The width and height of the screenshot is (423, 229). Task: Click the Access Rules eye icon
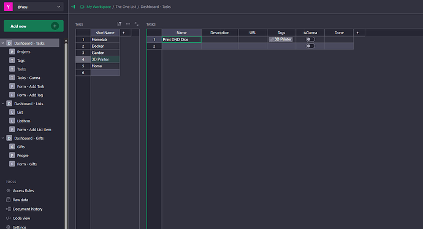pyautogui.click(x=8, y=190)
